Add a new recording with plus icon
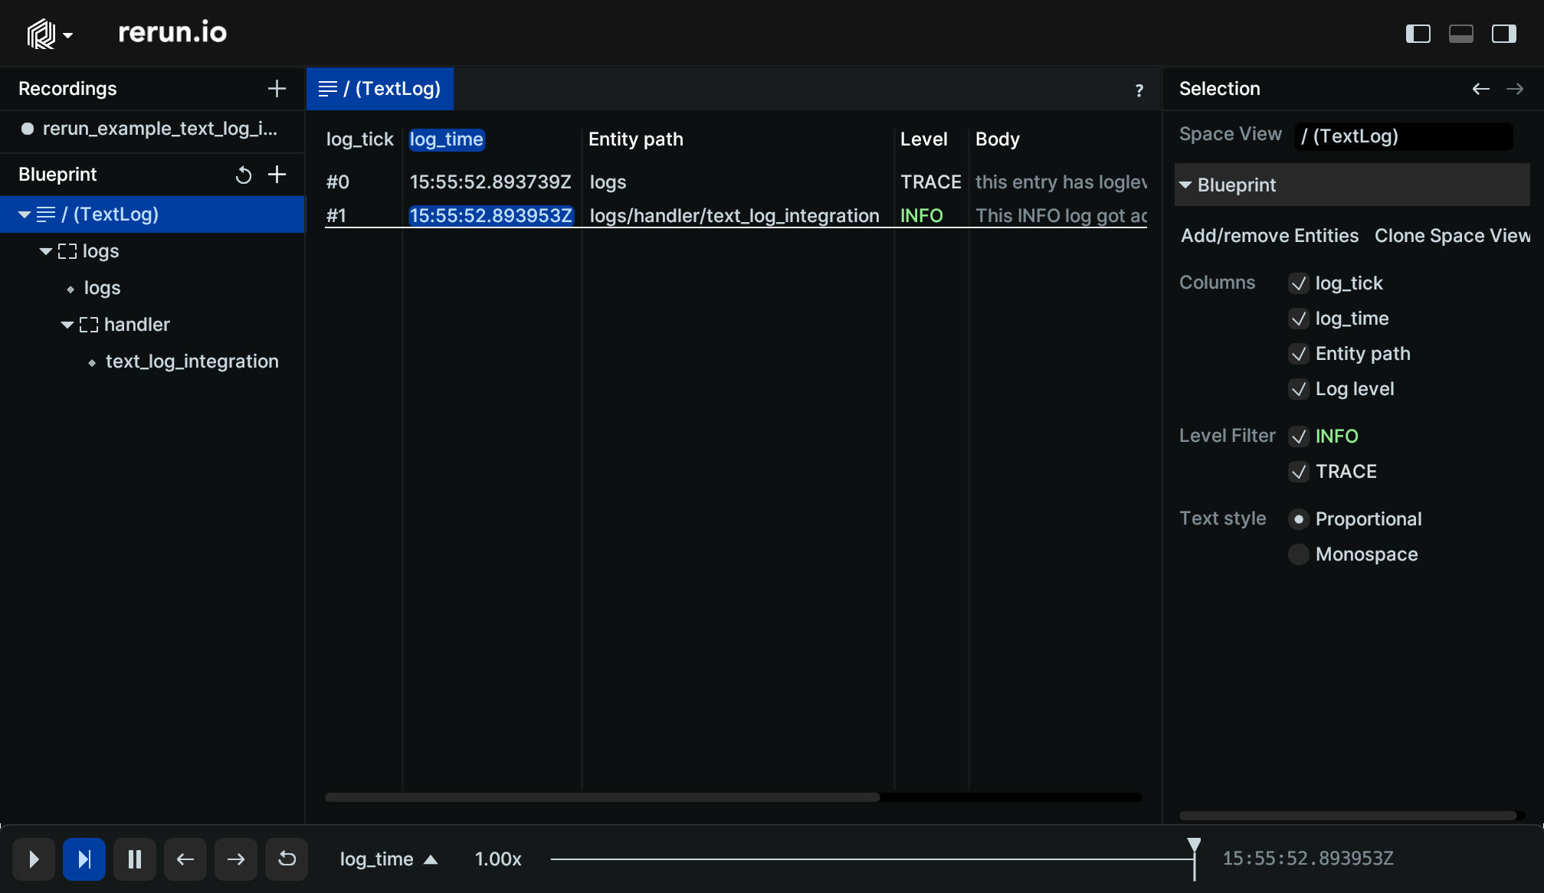The height and width of the screenshot is (893, 1544). (x=277, y=89)
